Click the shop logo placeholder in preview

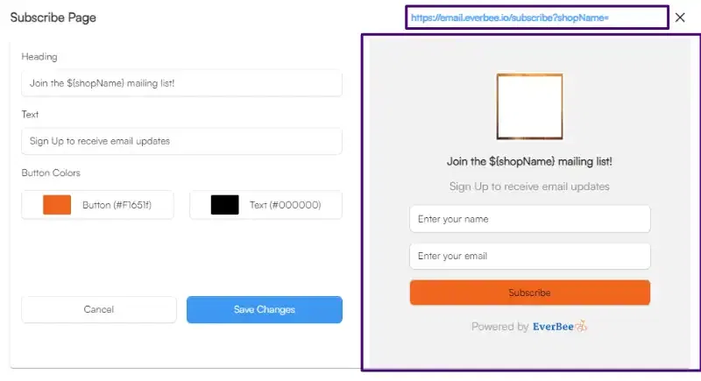529,107
